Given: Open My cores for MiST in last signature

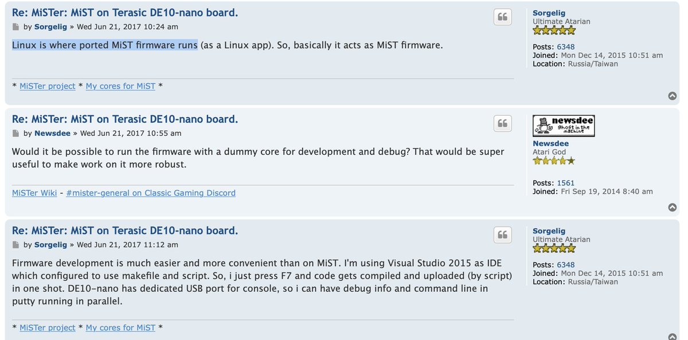Looking at the screenshot, I should [120, 328].
